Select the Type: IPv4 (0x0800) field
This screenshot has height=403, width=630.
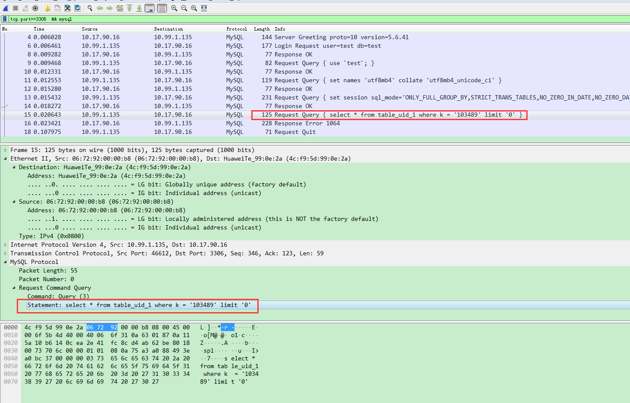click(52, 236)
